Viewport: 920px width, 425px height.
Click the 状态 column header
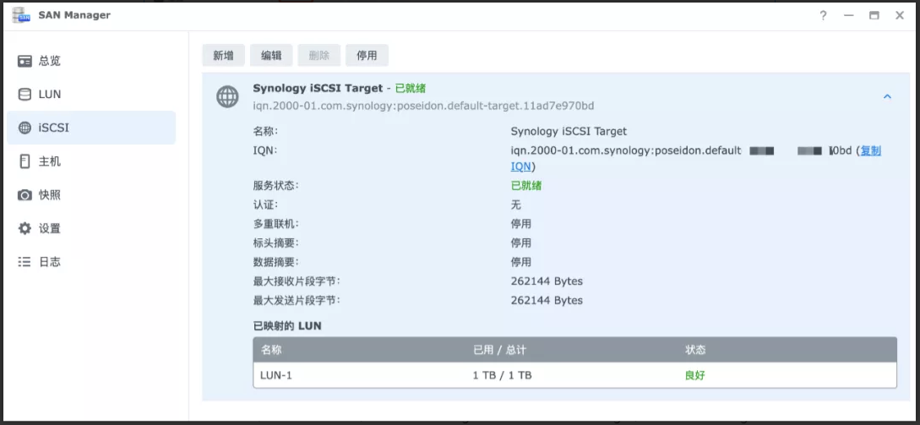[695, 350]
